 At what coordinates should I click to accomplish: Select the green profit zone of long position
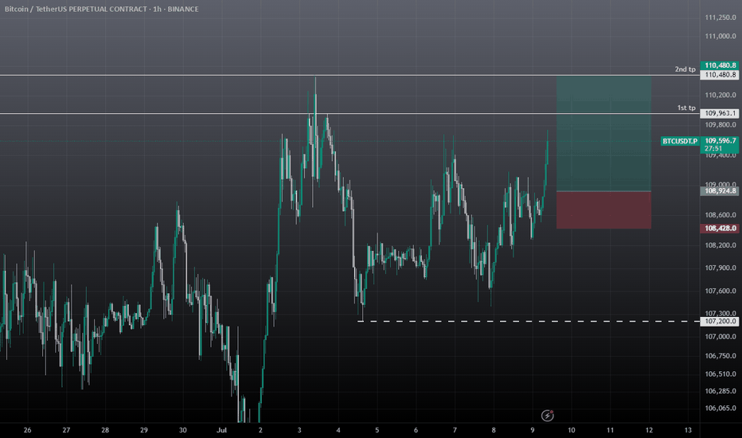[603, 133]
